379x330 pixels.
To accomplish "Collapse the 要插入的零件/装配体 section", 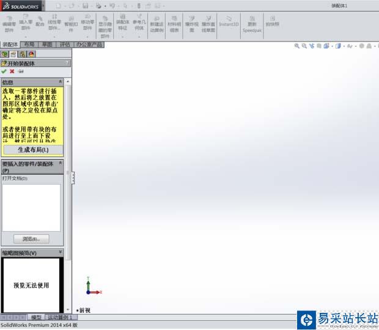I will point(61,163).
